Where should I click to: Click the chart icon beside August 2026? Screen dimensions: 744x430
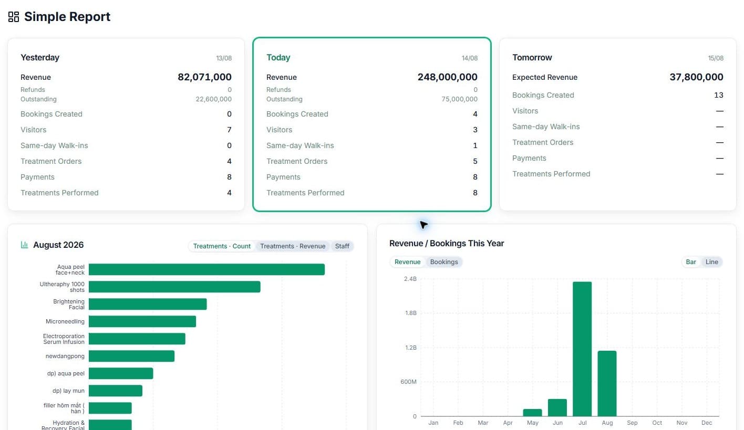tap(24, 245)
